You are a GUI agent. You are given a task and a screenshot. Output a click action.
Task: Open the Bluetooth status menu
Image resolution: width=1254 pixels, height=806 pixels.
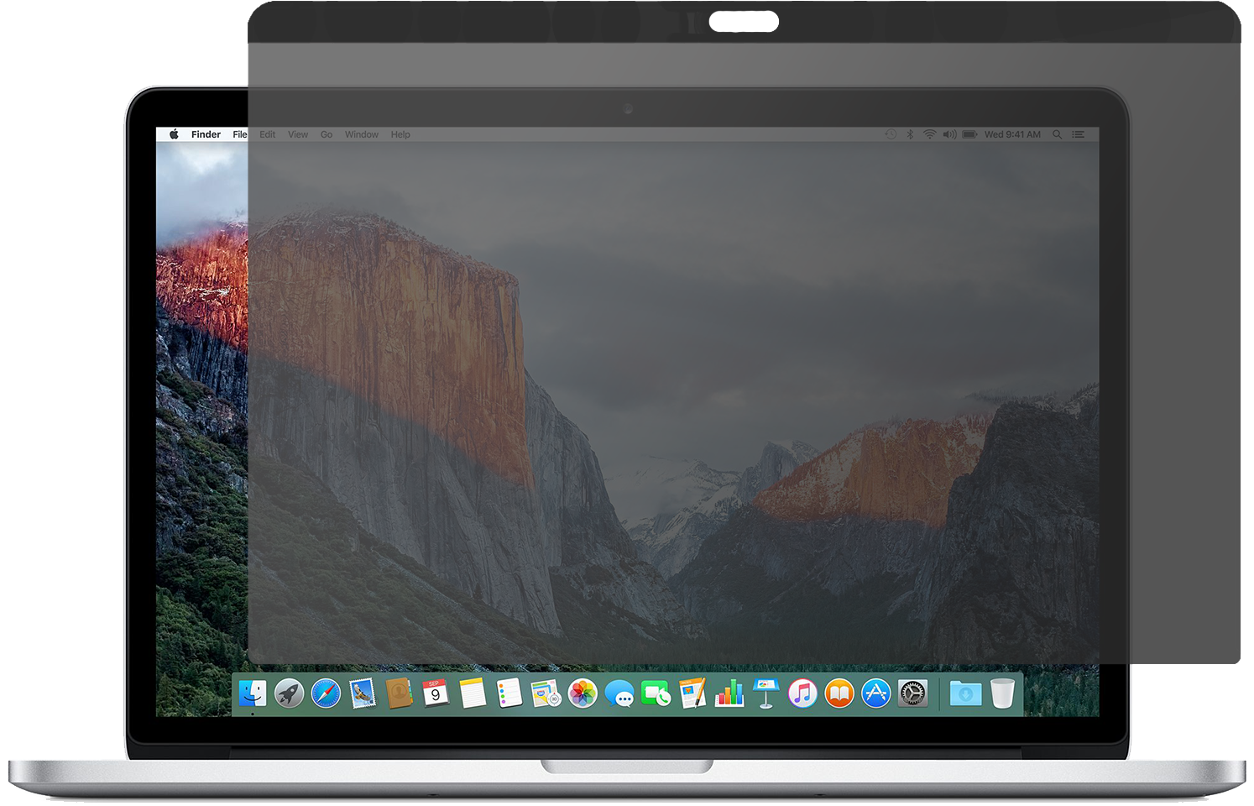click(x=910, y=134)
